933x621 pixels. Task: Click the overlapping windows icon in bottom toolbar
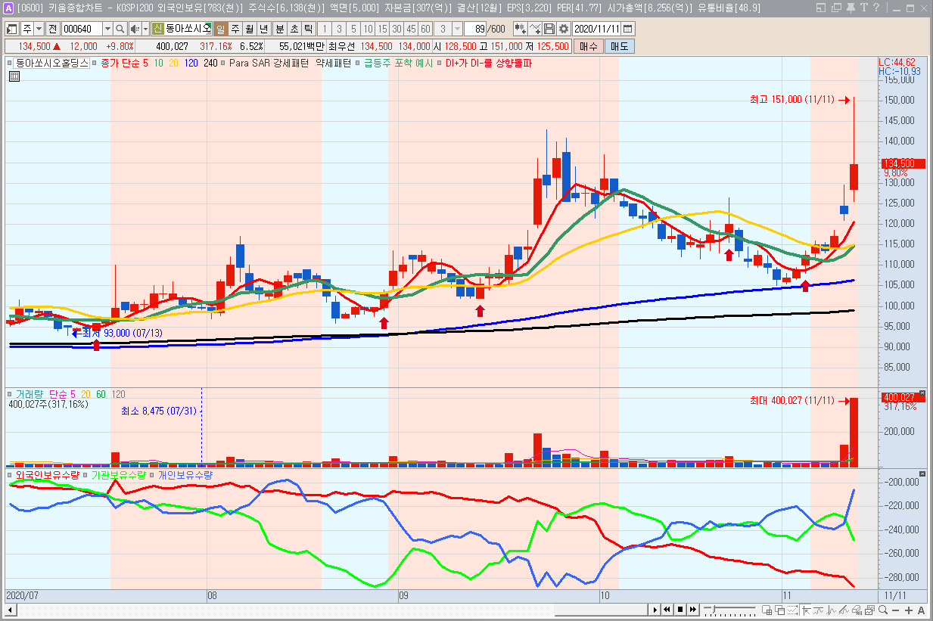780,610
